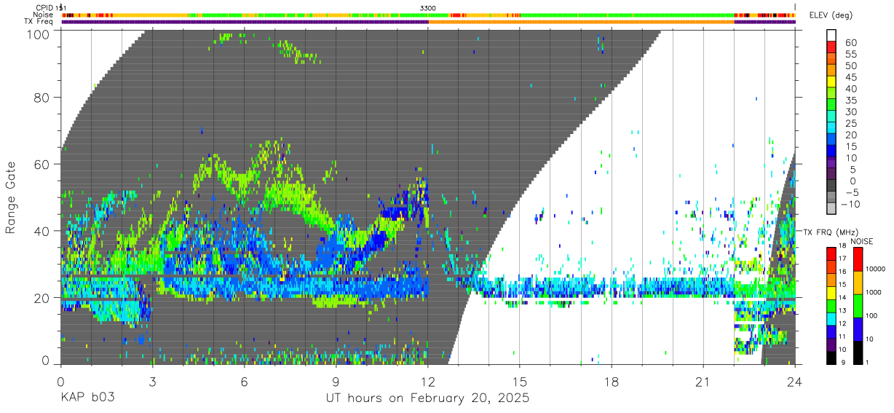Click the black bottom band of NOISE colorbar
Image resolution: width=894 pixels, height=413 pixels.
point(858,353)
